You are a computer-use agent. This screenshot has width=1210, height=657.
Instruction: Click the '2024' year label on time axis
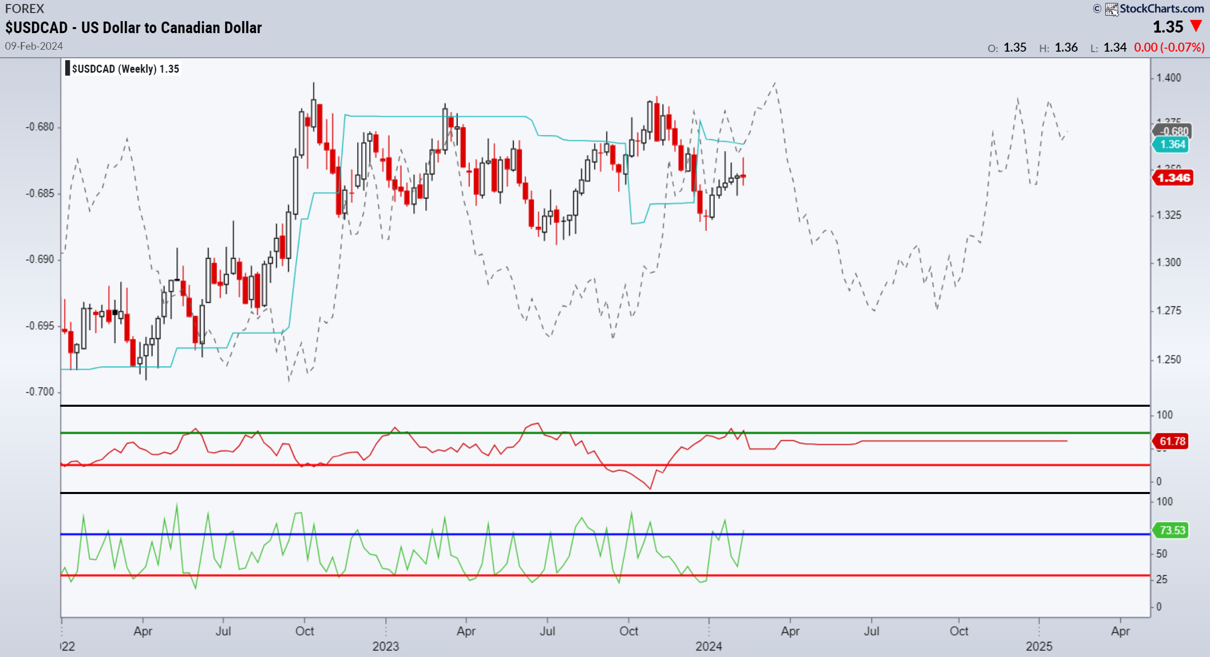pos(708,646)
